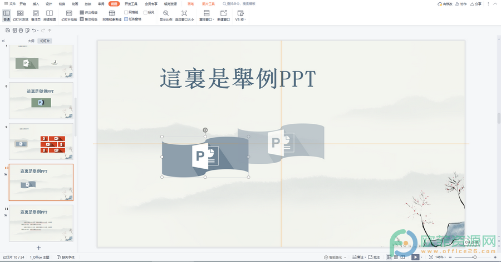
Task: Click the save-as icon in quick toolbar
Action: [14, 31]
